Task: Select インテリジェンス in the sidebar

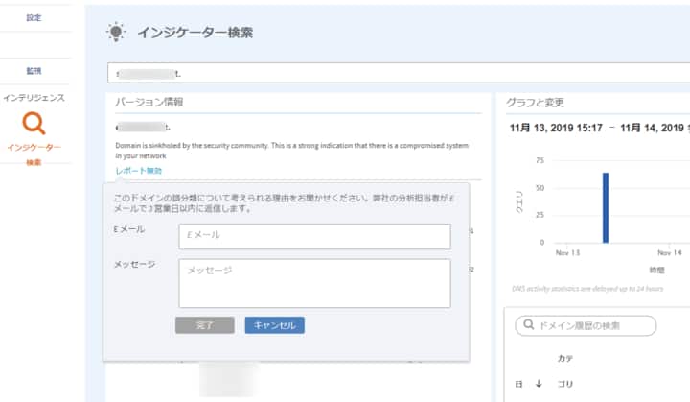Action: (34, 98)
